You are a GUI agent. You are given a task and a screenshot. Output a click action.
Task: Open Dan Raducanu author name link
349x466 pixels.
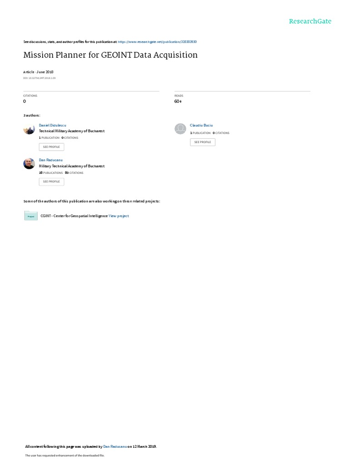click(51, 160)
